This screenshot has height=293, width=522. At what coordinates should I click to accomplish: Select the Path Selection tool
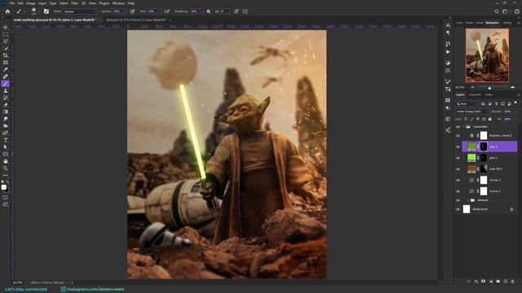tap(6, 147)
